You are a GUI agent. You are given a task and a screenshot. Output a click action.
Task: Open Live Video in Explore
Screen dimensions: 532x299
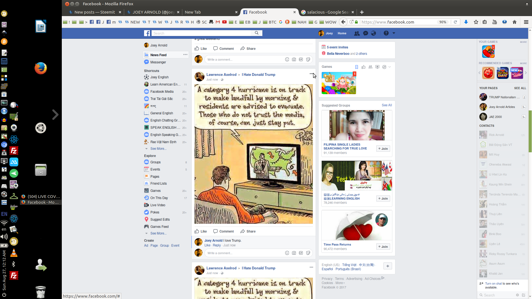click(x=158, y=205)
